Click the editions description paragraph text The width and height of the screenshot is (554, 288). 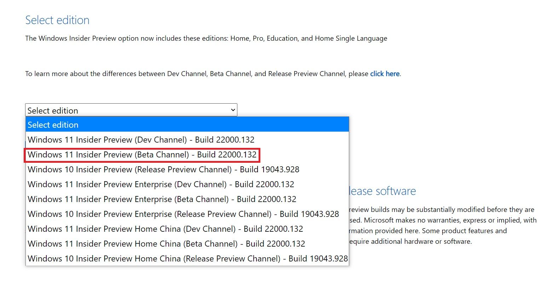coord(206,38)
